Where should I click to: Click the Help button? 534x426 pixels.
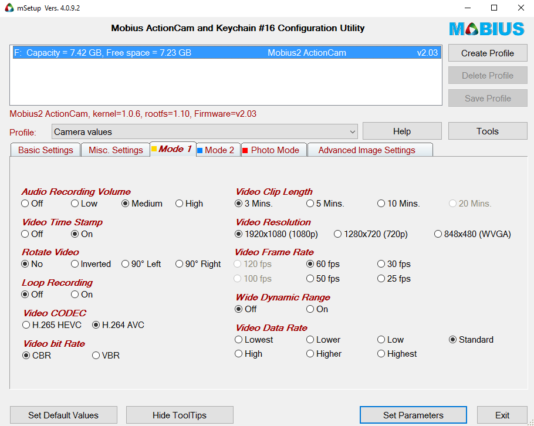(402, 131)
